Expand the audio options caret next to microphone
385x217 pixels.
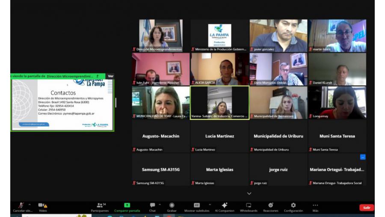point(30,205)
